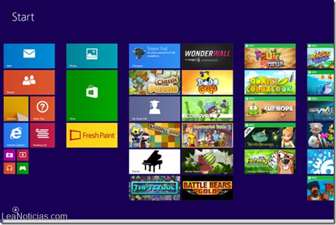Launch the Desktop tile
The image size is (336, 225).
16,109
